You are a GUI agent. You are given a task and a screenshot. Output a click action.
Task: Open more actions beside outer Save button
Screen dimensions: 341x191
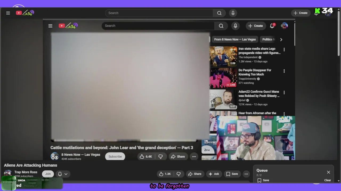(x=246, y=174)
